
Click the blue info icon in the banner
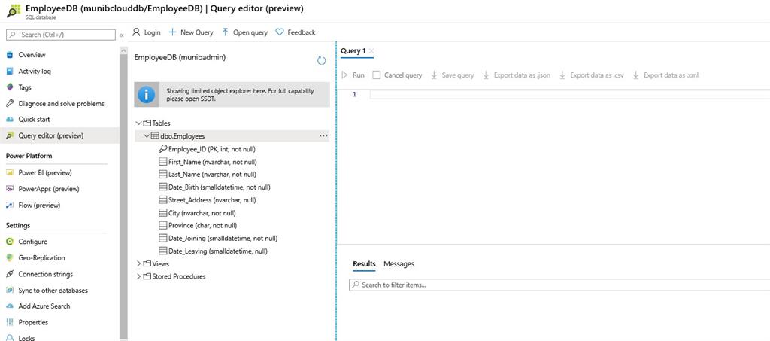[x=147, y=94]
